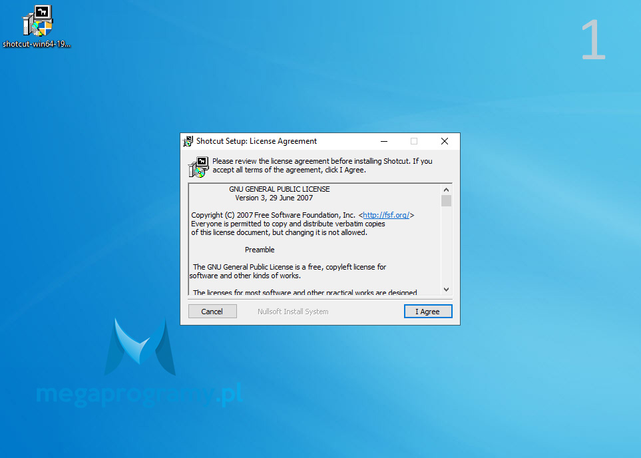
Task: Click the 'Copyright (C) 2007 Free Software Foundation' text
Action: point(273,215)
